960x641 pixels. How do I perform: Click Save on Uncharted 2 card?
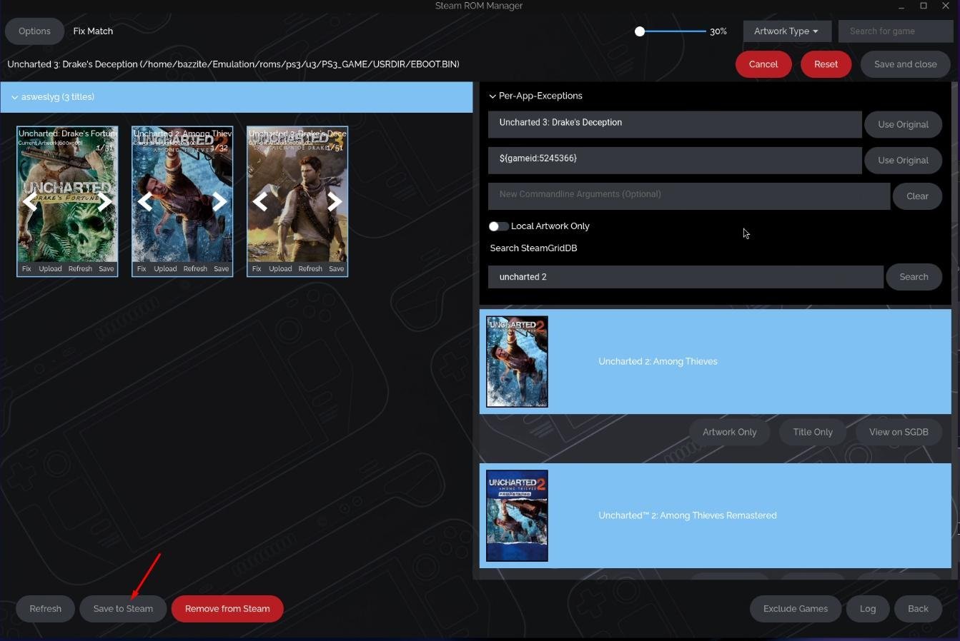pos(222,269)
